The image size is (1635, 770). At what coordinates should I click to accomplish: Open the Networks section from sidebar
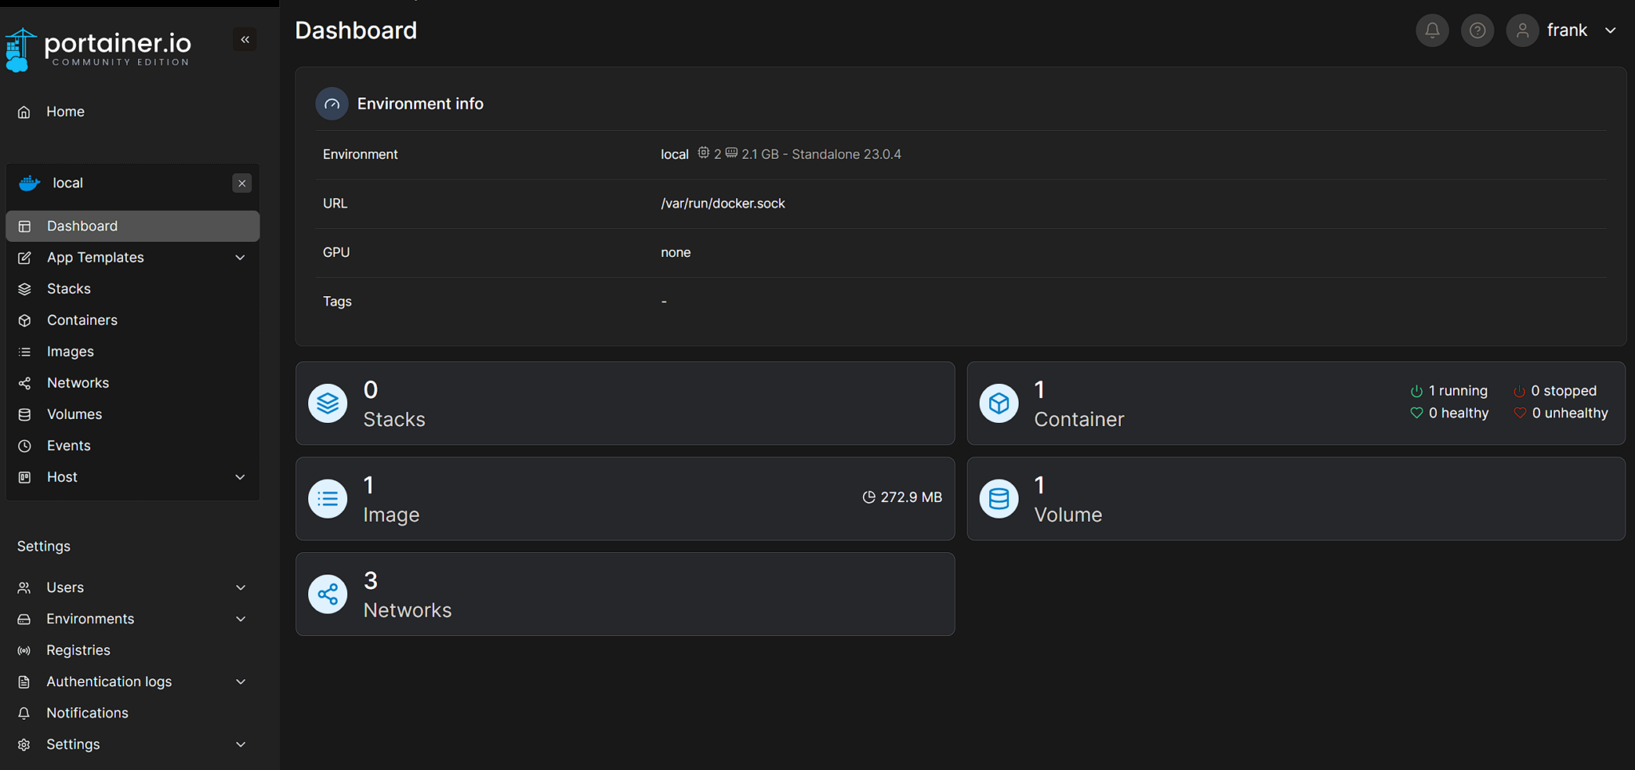[77, 382]
